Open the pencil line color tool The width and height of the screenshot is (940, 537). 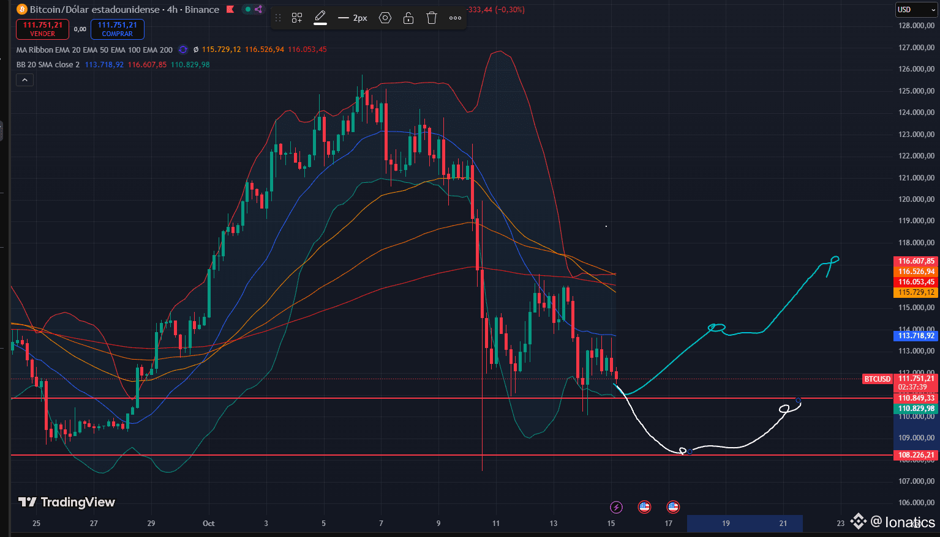click(x=320, y=18)
